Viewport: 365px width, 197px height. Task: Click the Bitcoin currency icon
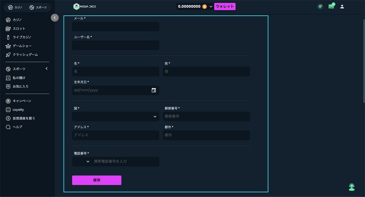(x=204, y=6)
